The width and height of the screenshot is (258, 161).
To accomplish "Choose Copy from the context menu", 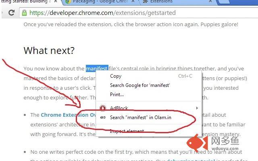I will click(149, 76).
